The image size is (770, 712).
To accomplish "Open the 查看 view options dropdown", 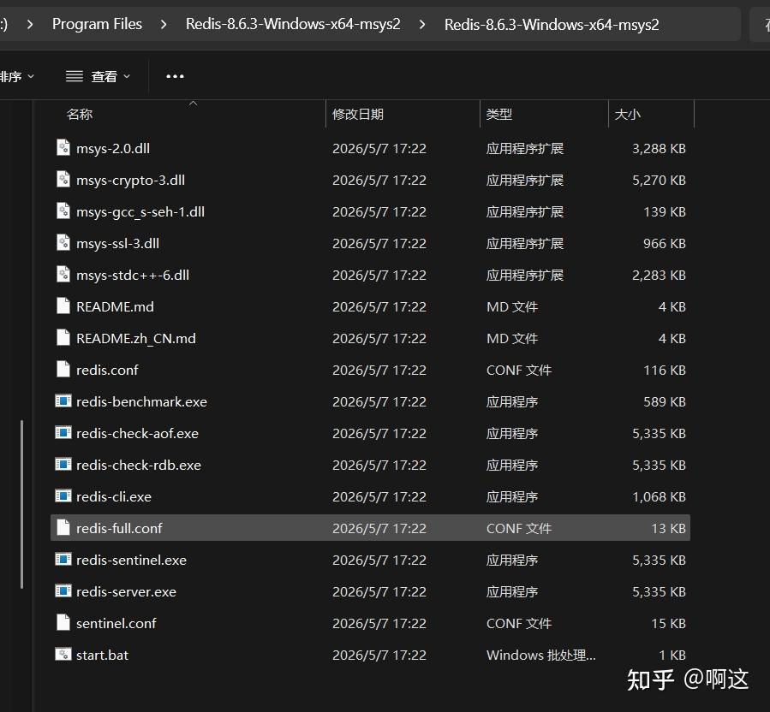I will [x=98, y=76].
